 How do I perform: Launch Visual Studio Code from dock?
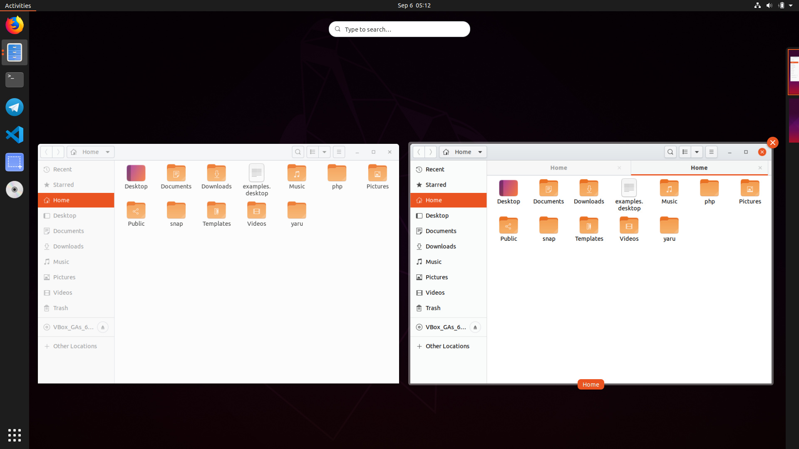click(x=15, y=135)
